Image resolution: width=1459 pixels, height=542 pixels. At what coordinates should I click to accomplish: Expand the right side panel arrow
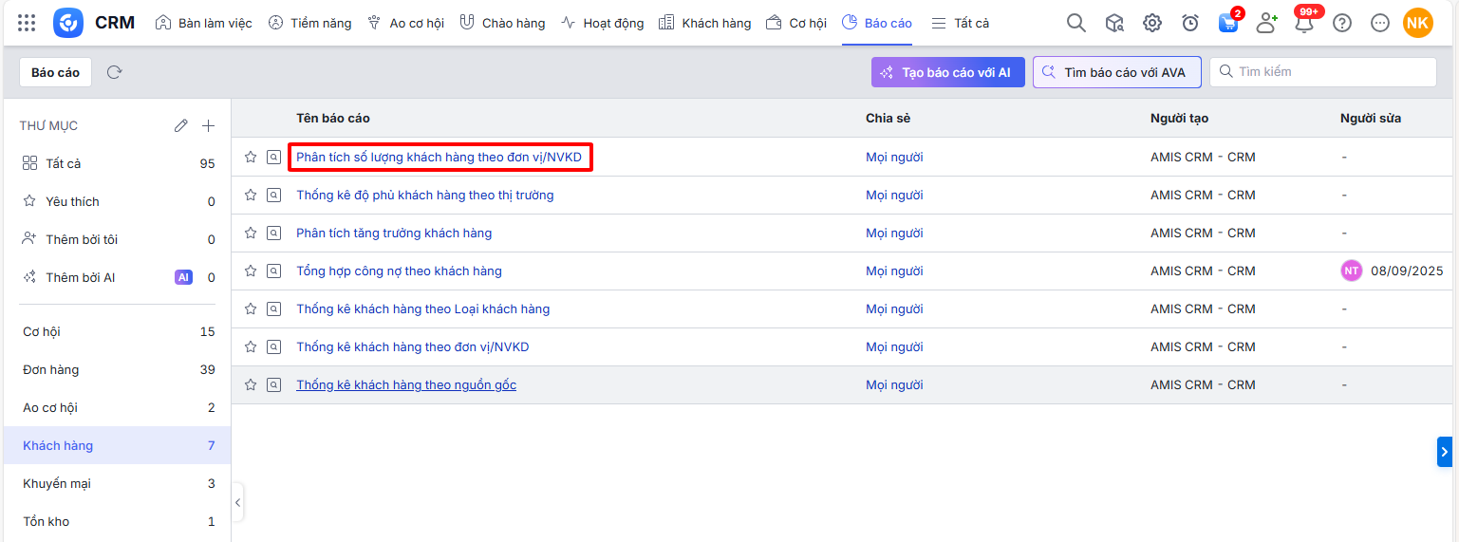1444,452
